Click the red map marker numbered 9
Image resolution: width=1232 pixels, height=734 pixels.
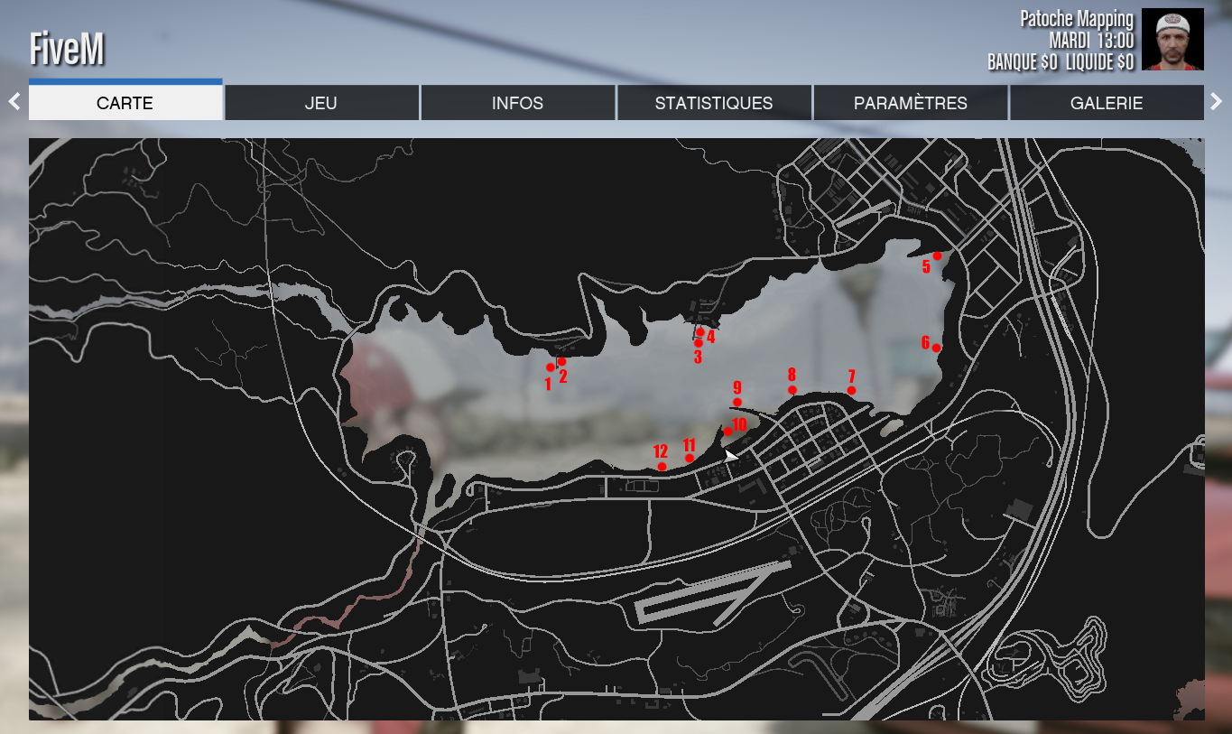point(737,402)
